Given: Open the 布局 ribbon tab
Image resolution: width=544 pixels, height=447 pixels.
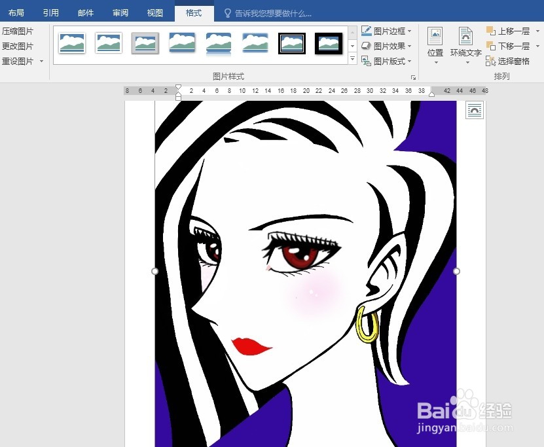Looking at the screenshot, I should pyautogui.click(x=16, y=13).
